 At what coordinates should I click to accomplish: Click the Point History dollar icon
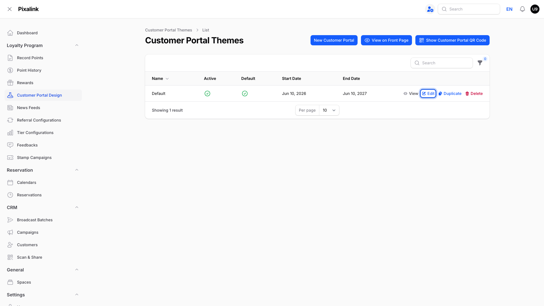pyautogui.click(x=10, y=70)
